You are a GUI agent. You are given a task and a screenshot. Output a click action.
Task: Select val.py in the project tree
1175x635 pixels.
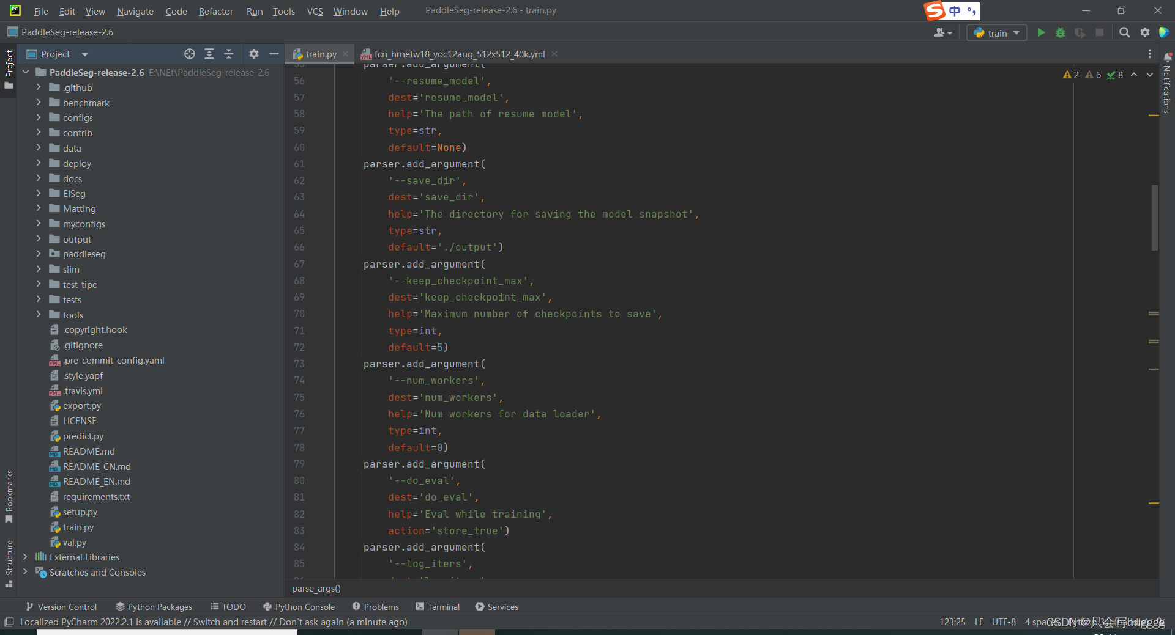click(x=75, y=542)
